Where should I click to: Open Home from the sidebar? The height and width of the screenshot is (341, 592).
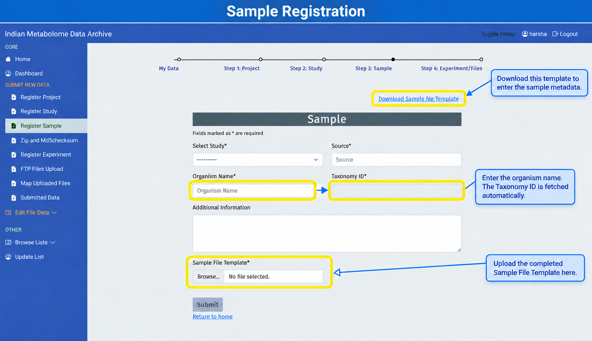pos(23,59)
